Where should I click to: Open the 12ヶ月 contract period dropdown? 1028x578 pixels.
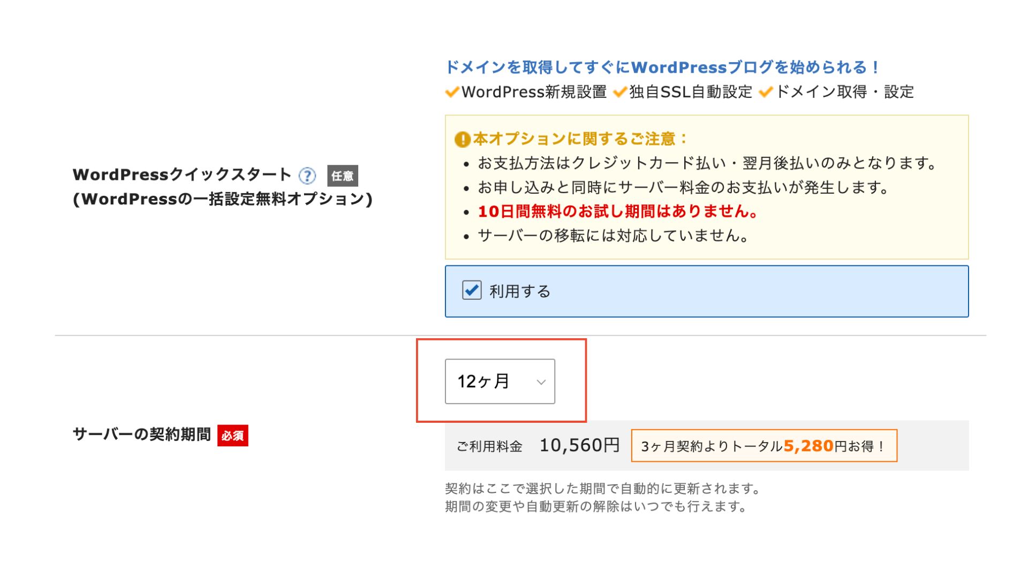[x=500, y=382]
